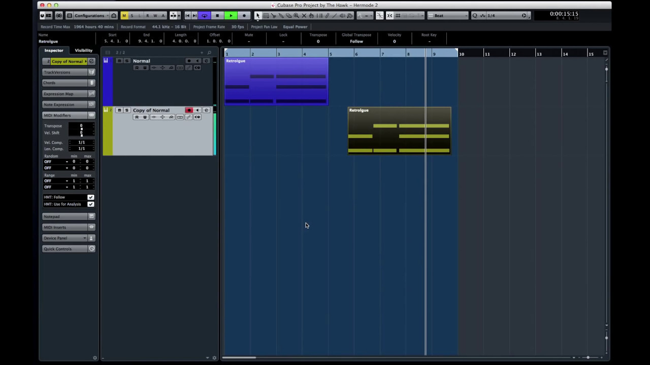Open the Configurations dropdown
The width and height of the screenshot is (650, 365).
[88, 16]
